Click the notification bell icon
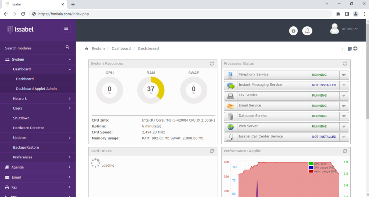369x197 pixels. coord(307,31)
